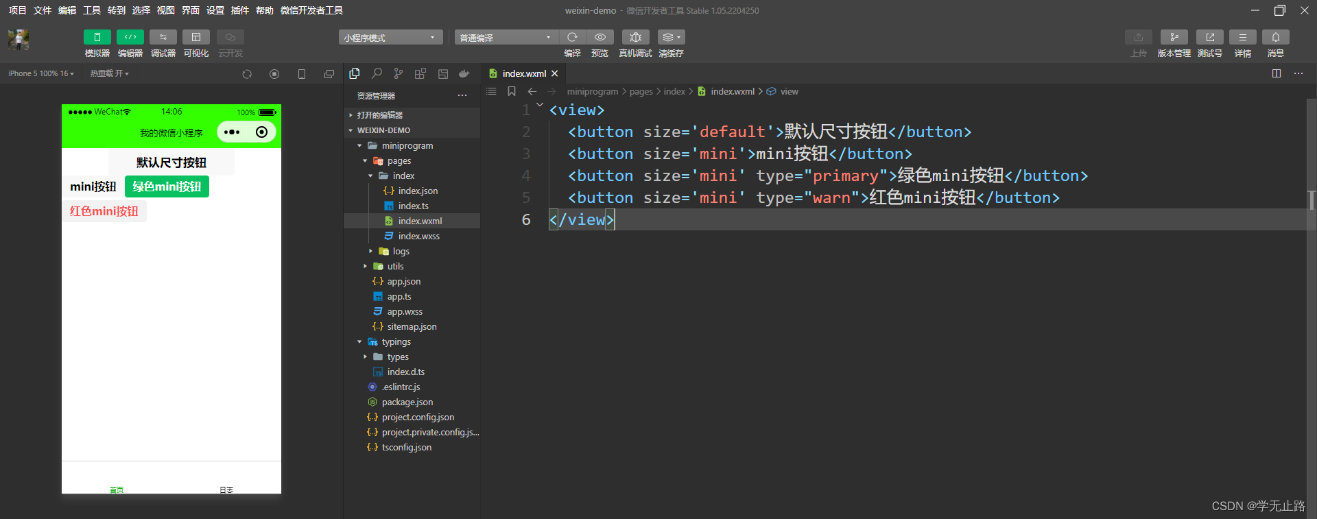Screen dimensions: 1317x519
Task: Open 版本管理 version control
Action: [1174, 37]
